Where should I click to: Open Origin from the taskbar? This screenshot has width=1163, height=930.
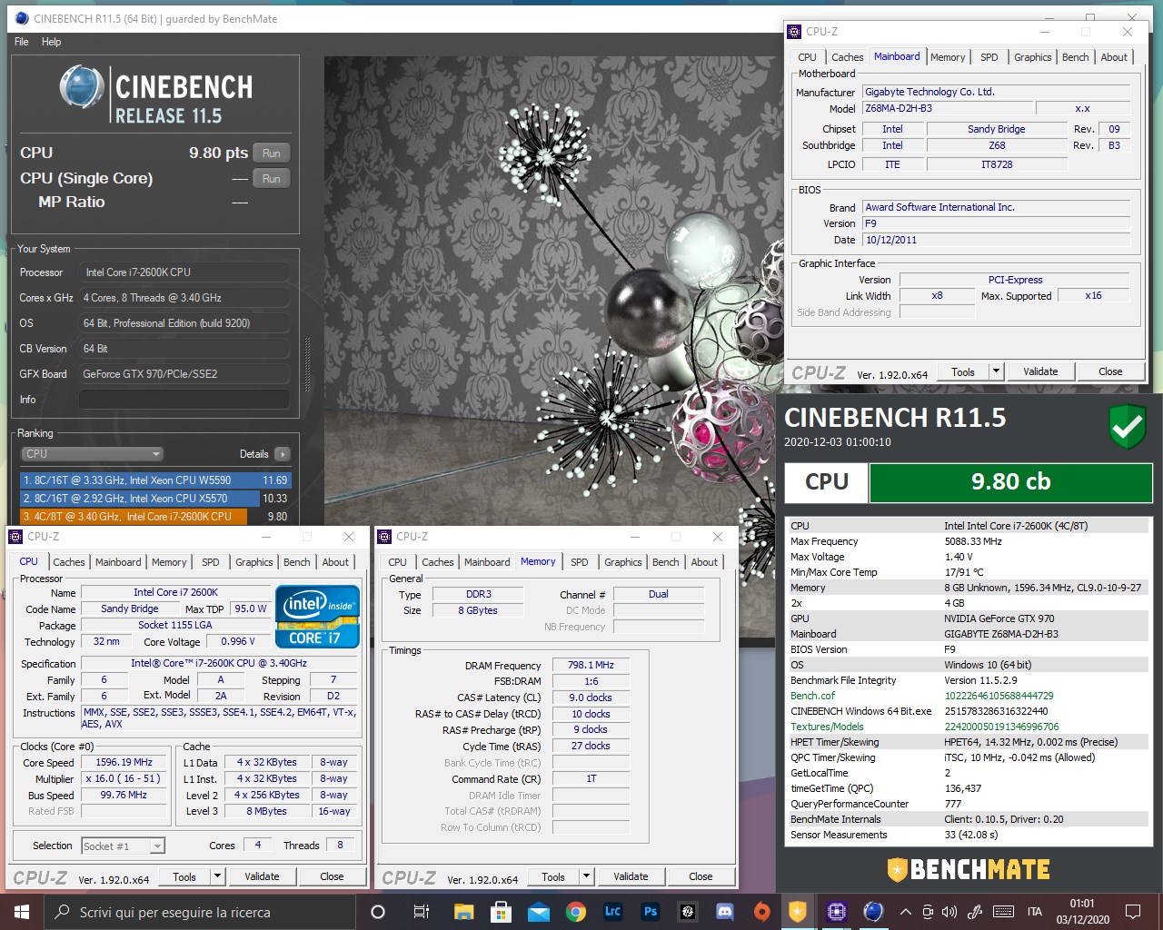pyautogui.click(x=761, y=912)
